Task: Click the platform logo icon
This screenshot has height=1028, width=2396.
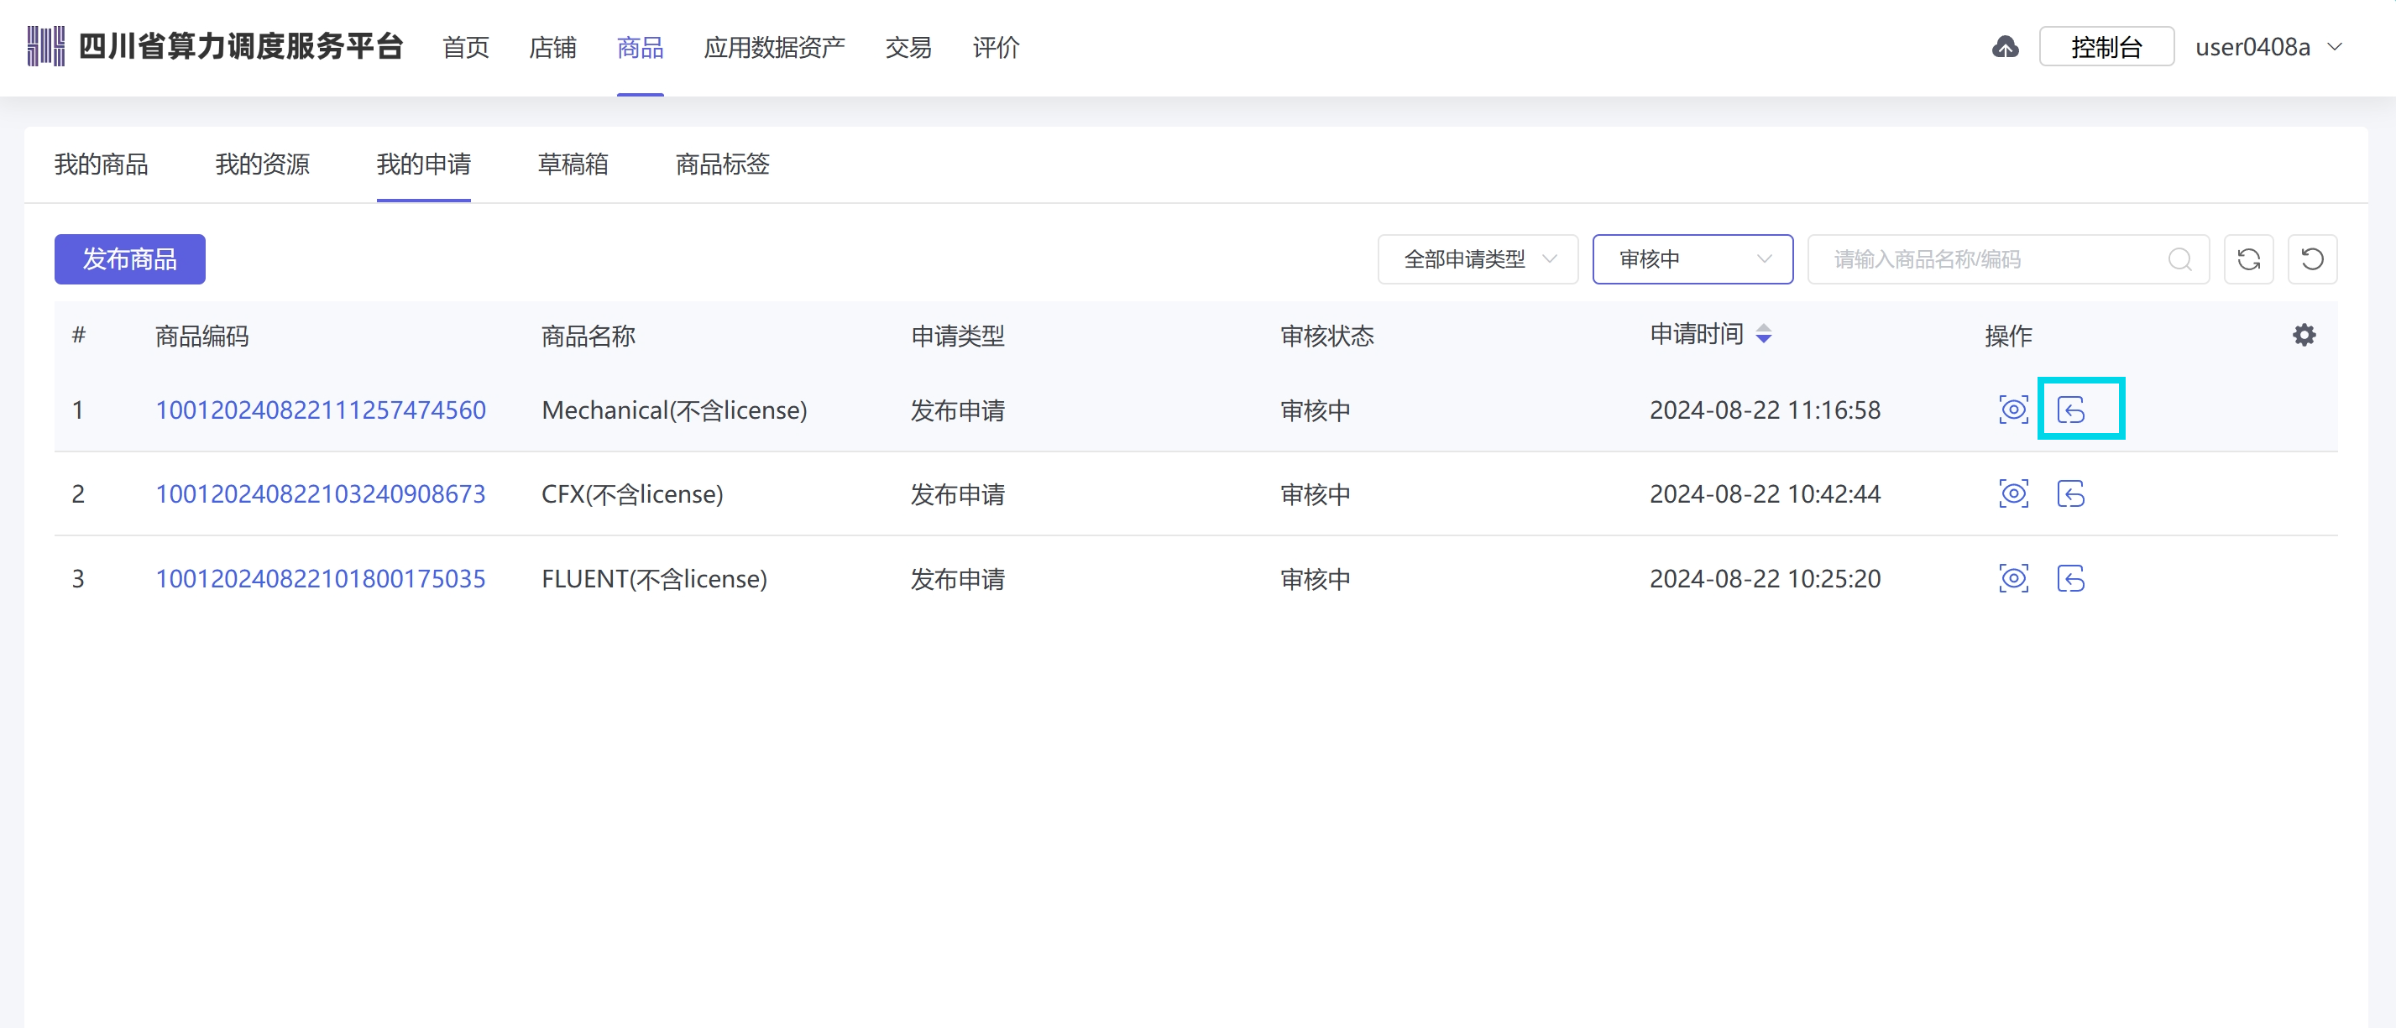Action: coord(45,46)
